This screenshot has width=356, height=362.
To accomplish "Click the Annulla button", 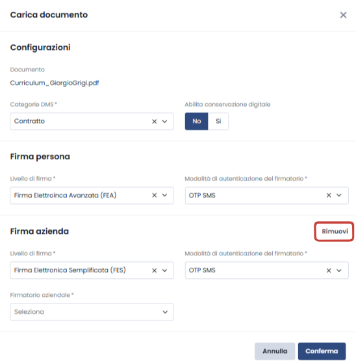I will pos(275,351).
